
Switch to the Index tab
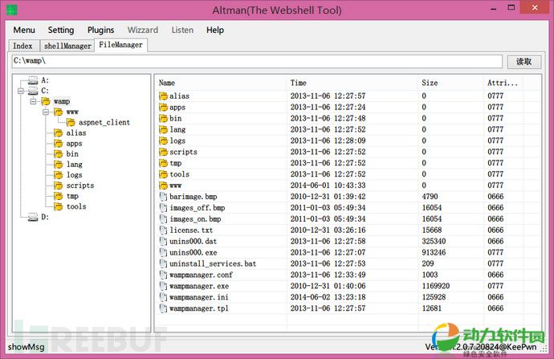pyautogui.click(x=22, y=46)
